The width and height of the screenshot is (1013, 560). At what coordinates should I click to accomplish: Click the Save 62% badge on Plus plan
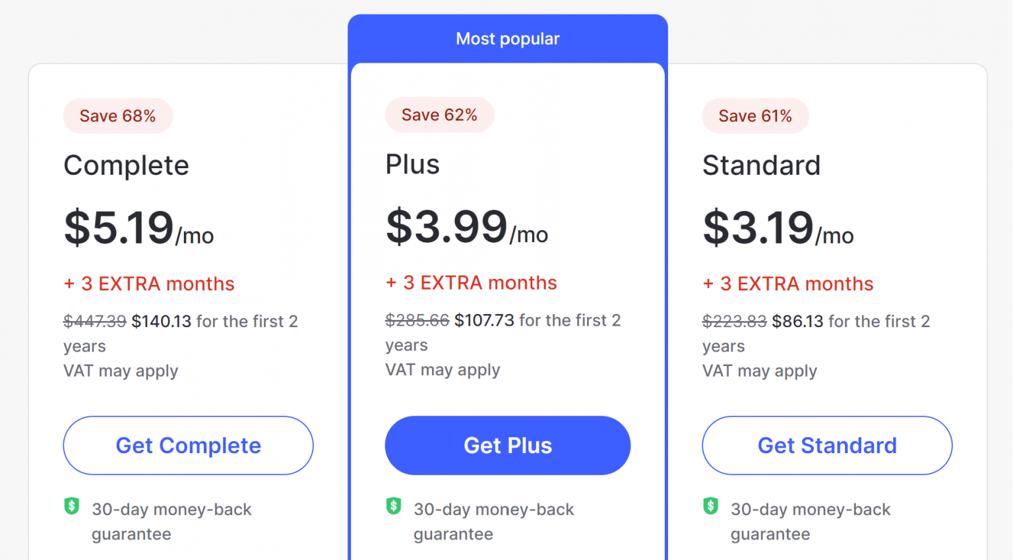click(439, 114)
